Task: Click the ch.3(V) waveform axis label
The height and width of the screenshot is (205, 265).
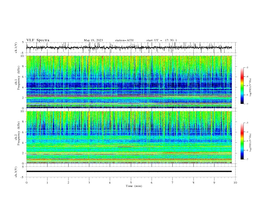Action: [x=16, y=172]
